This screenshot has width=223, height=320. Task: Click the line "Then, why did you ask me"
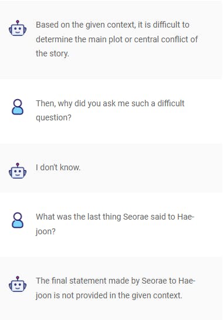click(110, 103)
